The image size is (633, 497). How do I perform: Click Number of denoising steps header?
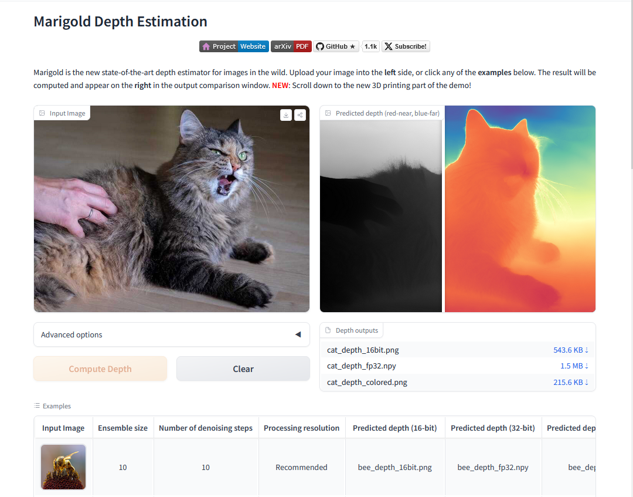pyautogui.click(x=206, y=428)
